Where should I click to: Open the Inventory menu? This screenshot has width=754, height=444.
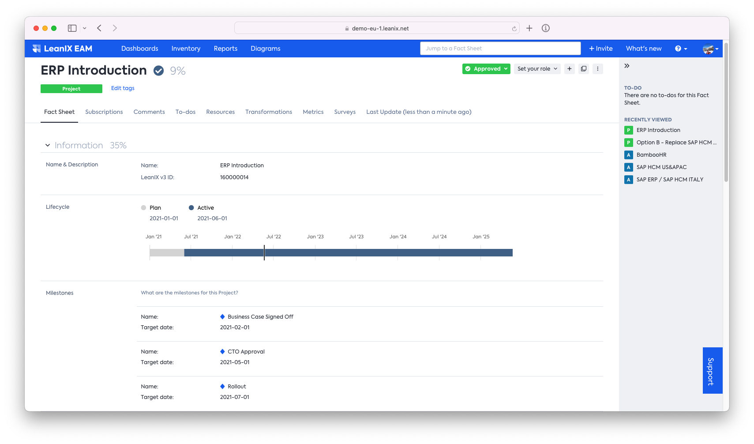click(x=186, y=49)
